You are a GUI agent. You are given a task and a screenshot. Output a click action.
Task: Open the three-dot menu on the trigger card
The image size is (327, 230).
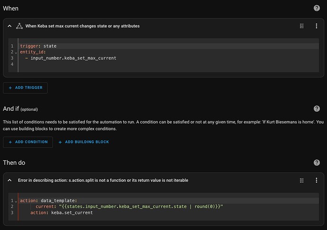point(317,26)
